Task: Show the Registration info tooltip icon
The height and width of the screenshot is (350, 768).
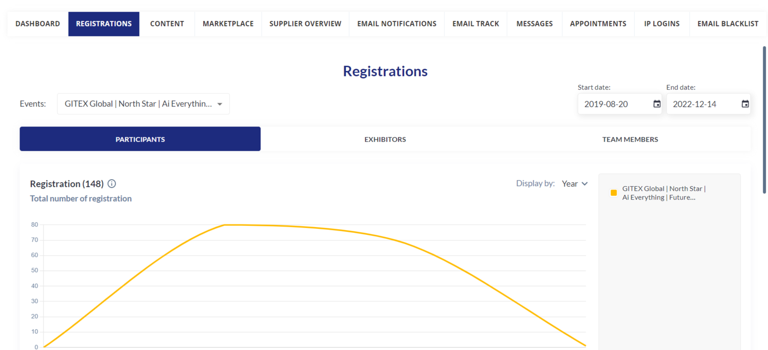Action: pos(112,183)
